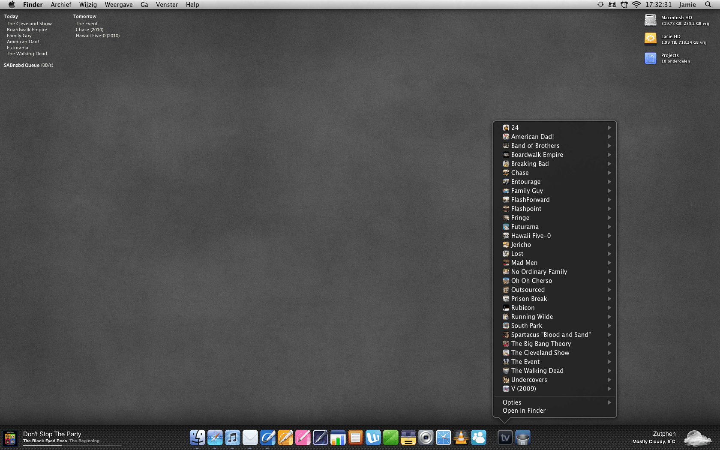Open the VLC traffic cone icon
The image size is (720, 450).
coord(461,438)
